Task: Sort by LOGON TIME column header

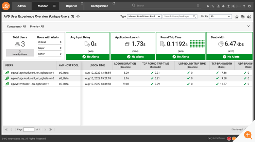Action: 97,65
